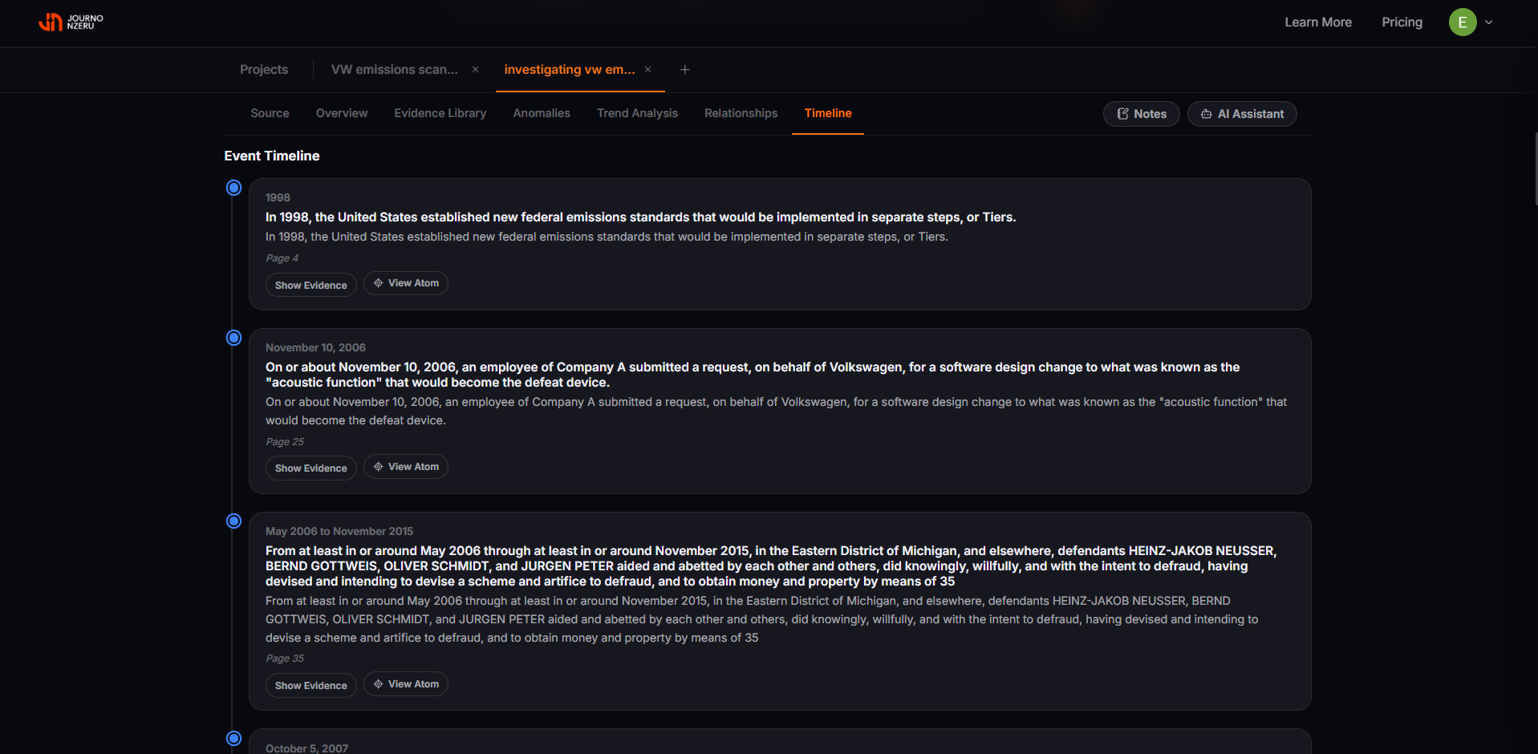Switch to the Source tab
The height and width of the screenshot is (754, 1538).
[x=270, y=113]
